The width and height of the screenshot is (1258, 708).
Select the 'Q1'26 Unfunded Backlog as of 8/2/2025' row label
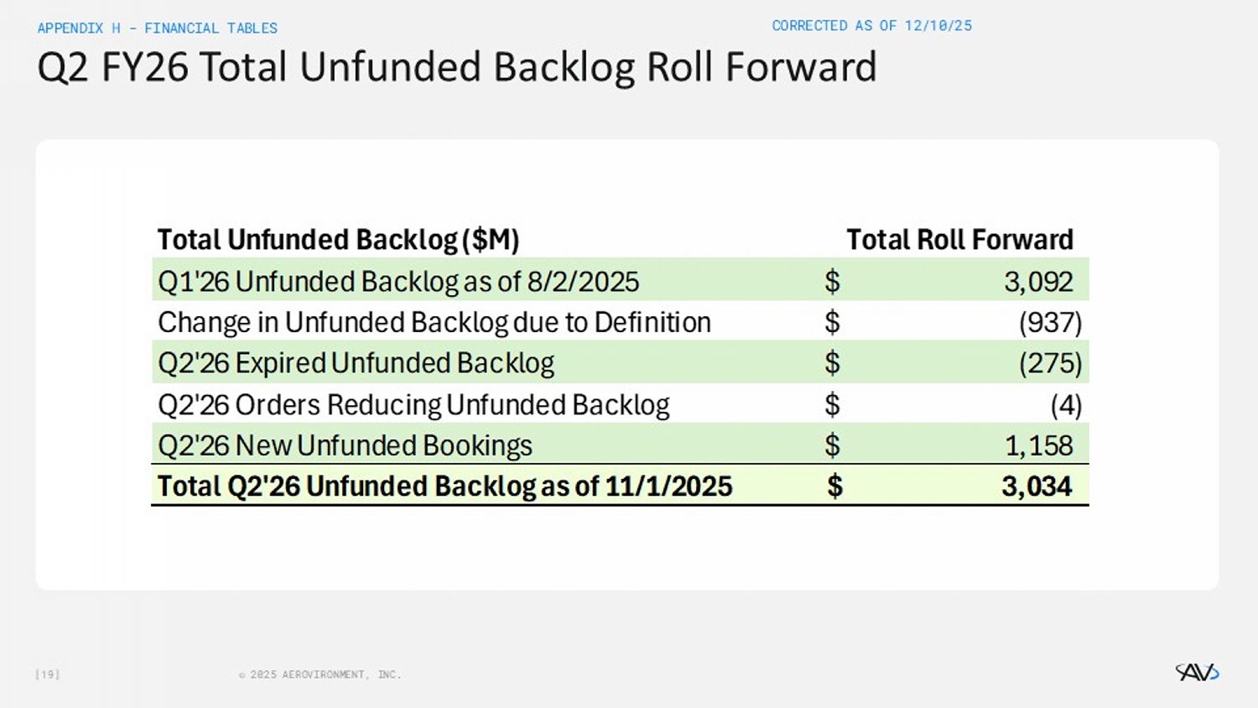pyautogui.click(x=398, y=282)
